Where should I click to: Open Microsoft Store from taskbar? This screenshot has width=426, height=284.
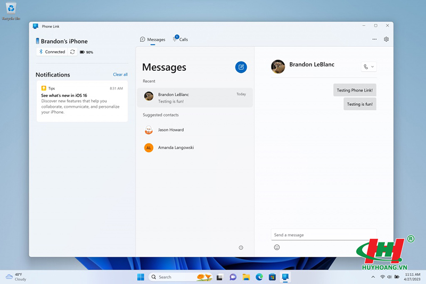pyautogui.click(x=272, y=277)
